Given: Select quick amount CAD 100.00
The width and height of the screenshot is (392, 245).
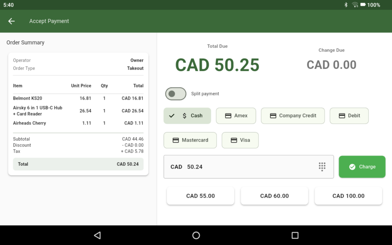Looking at the screenshot, I should pos(348,196).
